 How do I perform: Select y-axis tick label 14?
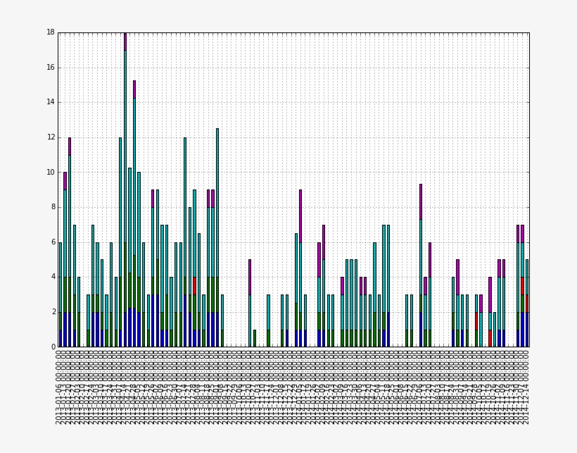click(51, 102)
